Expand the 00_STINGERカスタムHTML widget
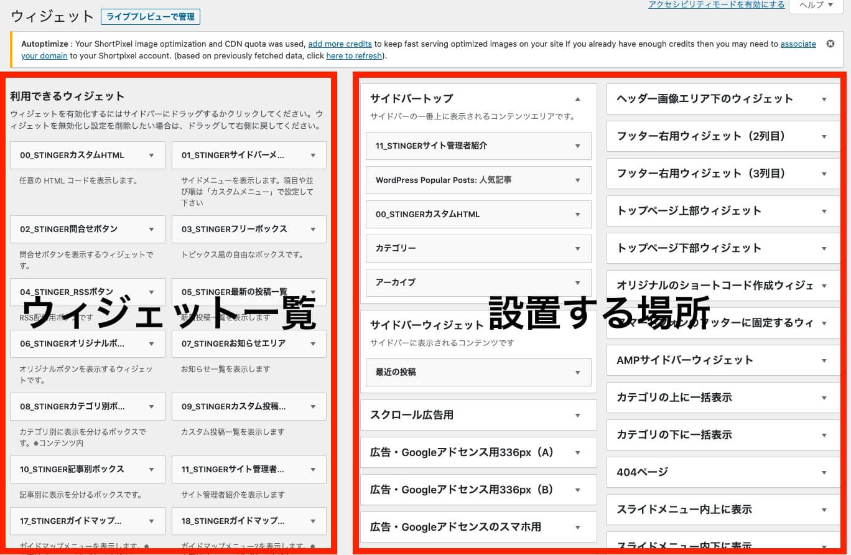 pyautogui.click(x=151, y=155)
